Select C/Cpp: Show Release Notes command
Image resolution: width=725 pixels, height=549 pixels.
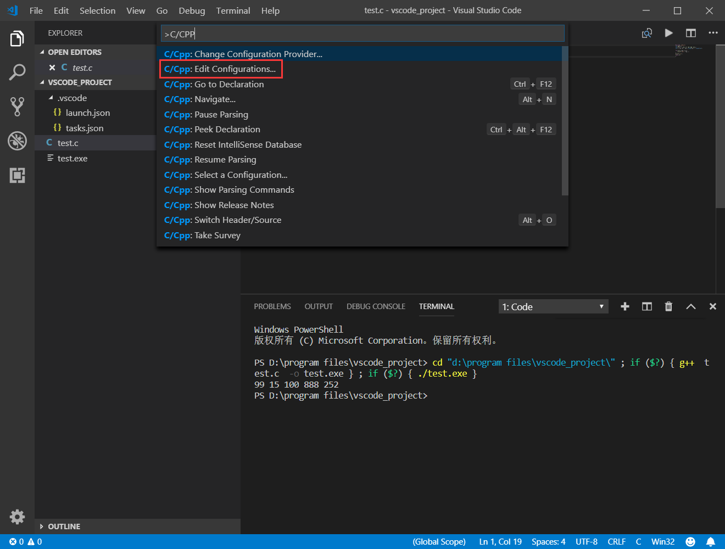pos(359,205)
